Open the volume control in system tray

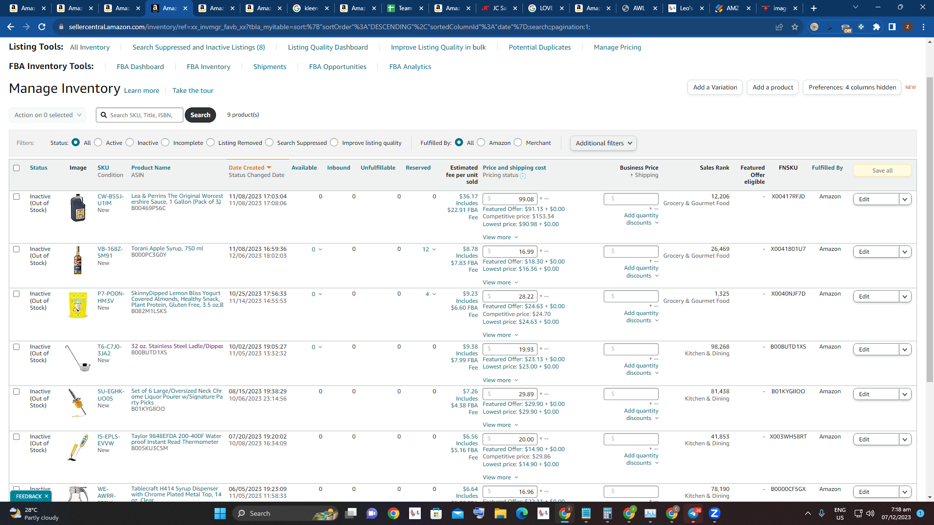click(870, 513)
